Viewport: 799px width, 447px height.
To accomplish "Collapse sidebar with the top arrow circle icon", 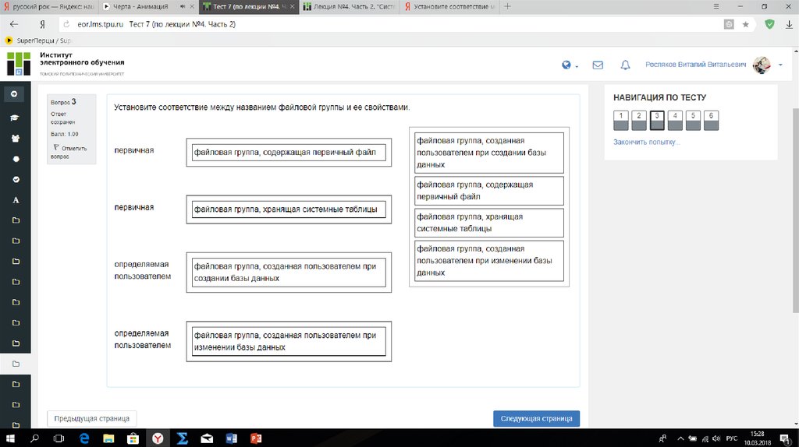I will tap(14, 94).
